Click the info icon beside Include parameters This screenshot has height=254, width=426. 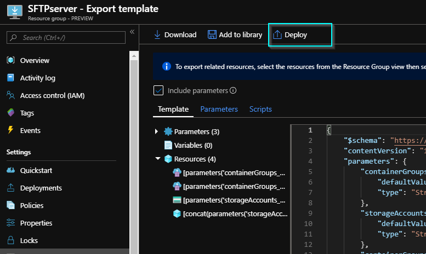pos(233,90)
